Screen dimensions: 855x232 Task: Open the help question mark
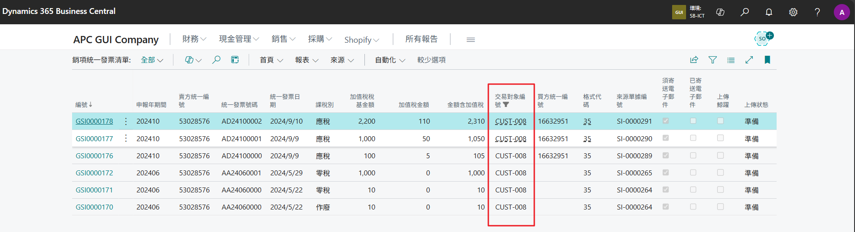pyautogui.click(x=817, y=12)
